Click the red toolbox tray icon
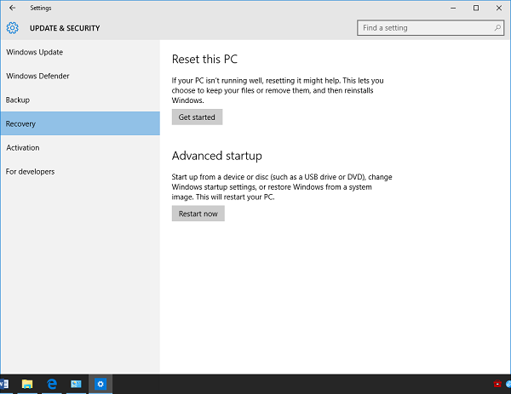Viewport: 511px width, 394px height. (497, 385)
